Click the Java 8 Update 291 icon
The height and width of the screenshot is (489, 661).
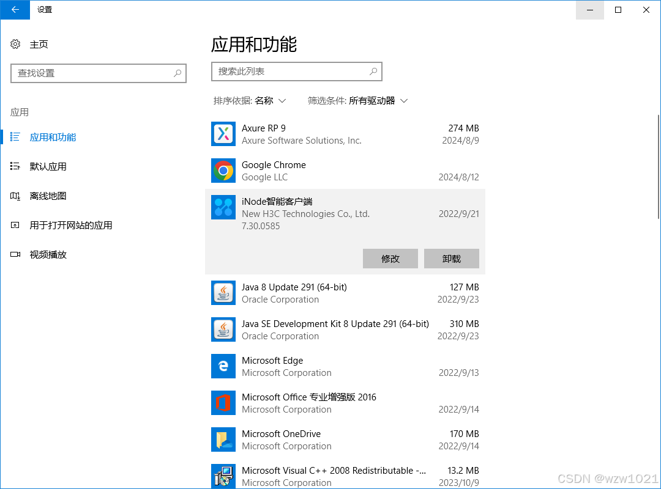[x=223, y=293]
